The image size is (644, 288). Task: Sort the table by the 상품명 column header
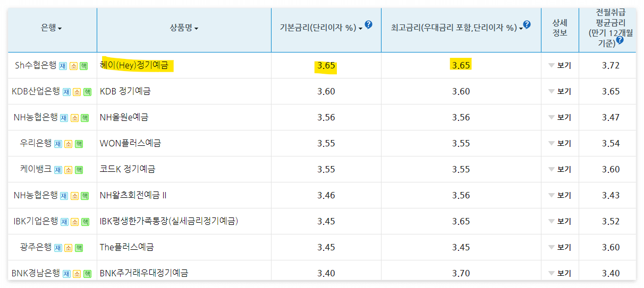184,28
